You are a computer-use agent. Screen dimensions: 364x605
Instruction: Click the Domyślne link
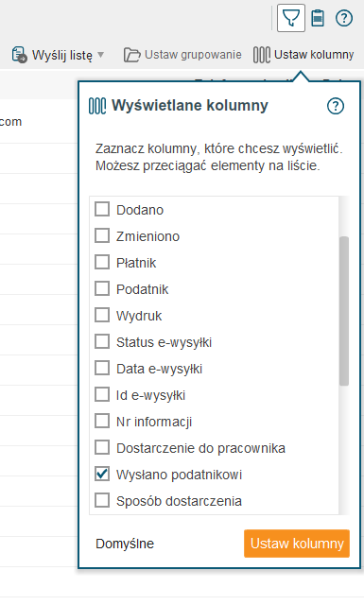[125, 544]
